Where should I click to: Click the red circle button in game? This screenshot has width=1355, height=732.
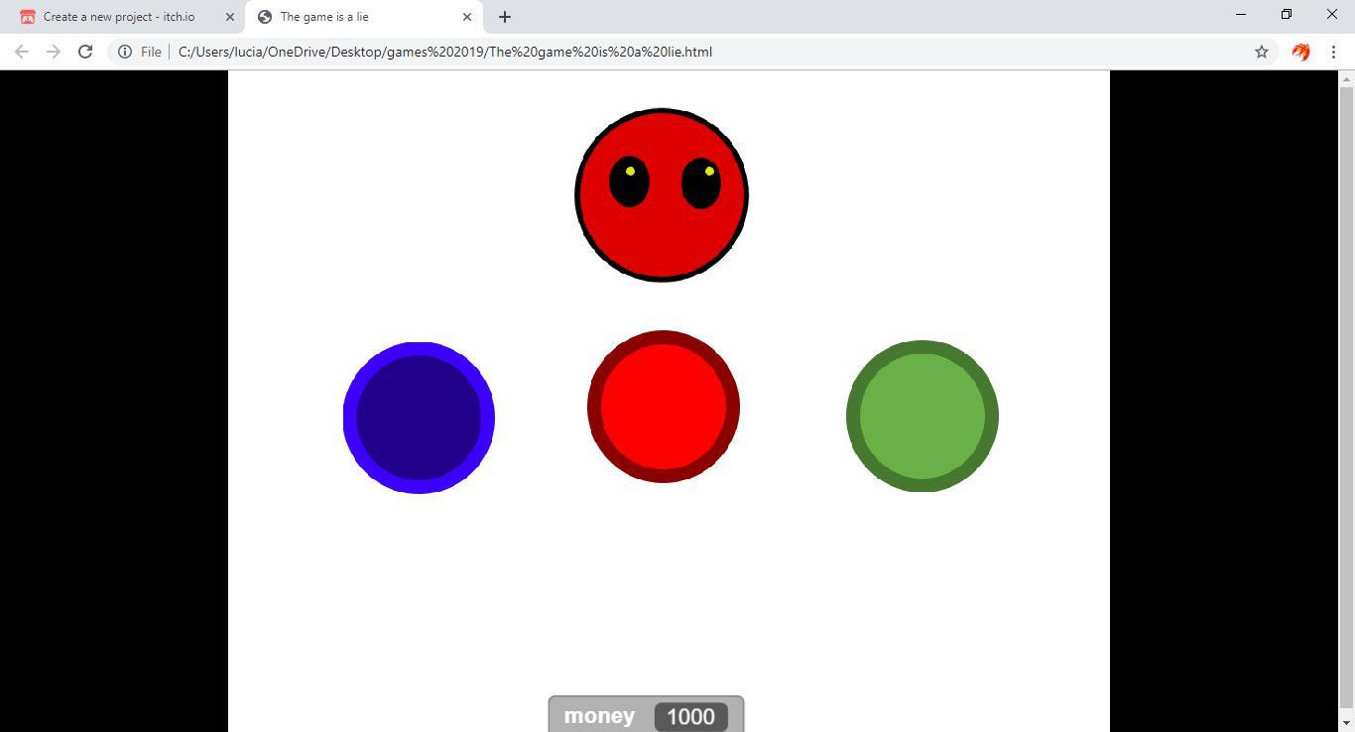[664, 407]
